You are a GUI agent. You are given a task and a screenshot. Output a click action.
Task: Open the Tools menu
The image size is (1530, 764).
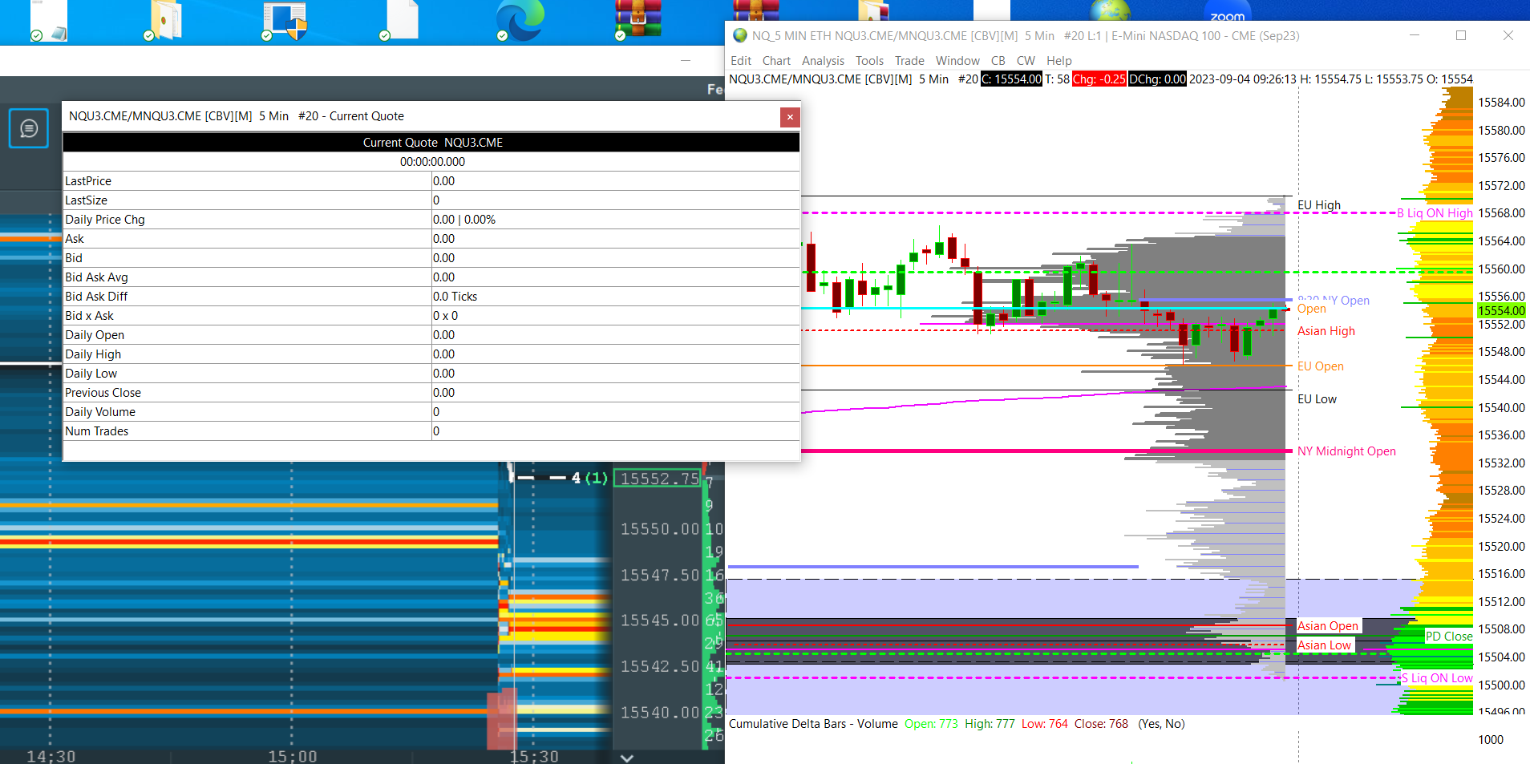(x=869, y=61)
